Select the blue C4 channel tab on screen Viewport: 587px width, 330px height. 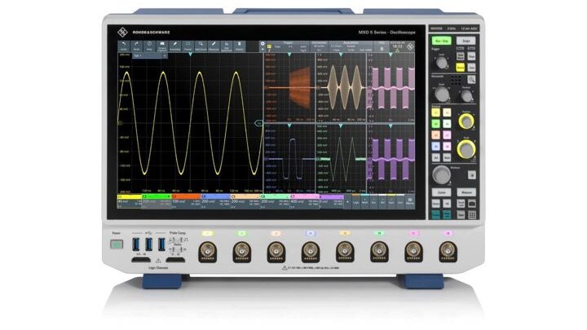[215, 200]
